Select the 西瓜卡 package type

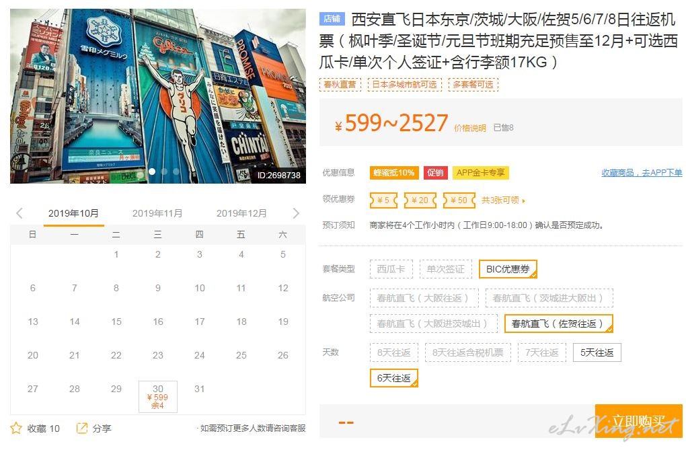391,269
